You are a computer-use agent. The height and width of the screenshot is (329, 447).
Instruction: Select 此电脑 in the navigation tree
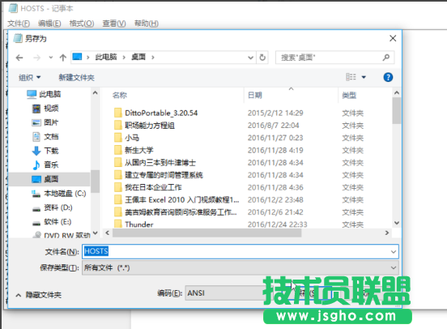click(50, 94)
